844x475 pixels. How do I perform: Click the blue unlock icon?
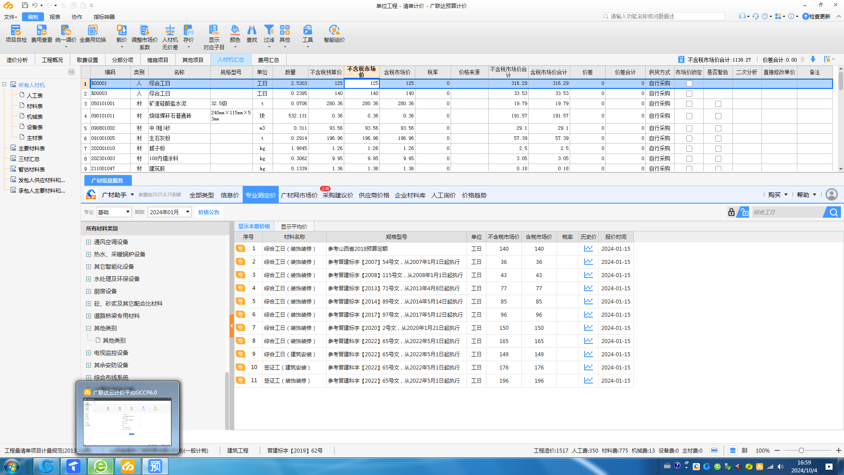(743, 212)
